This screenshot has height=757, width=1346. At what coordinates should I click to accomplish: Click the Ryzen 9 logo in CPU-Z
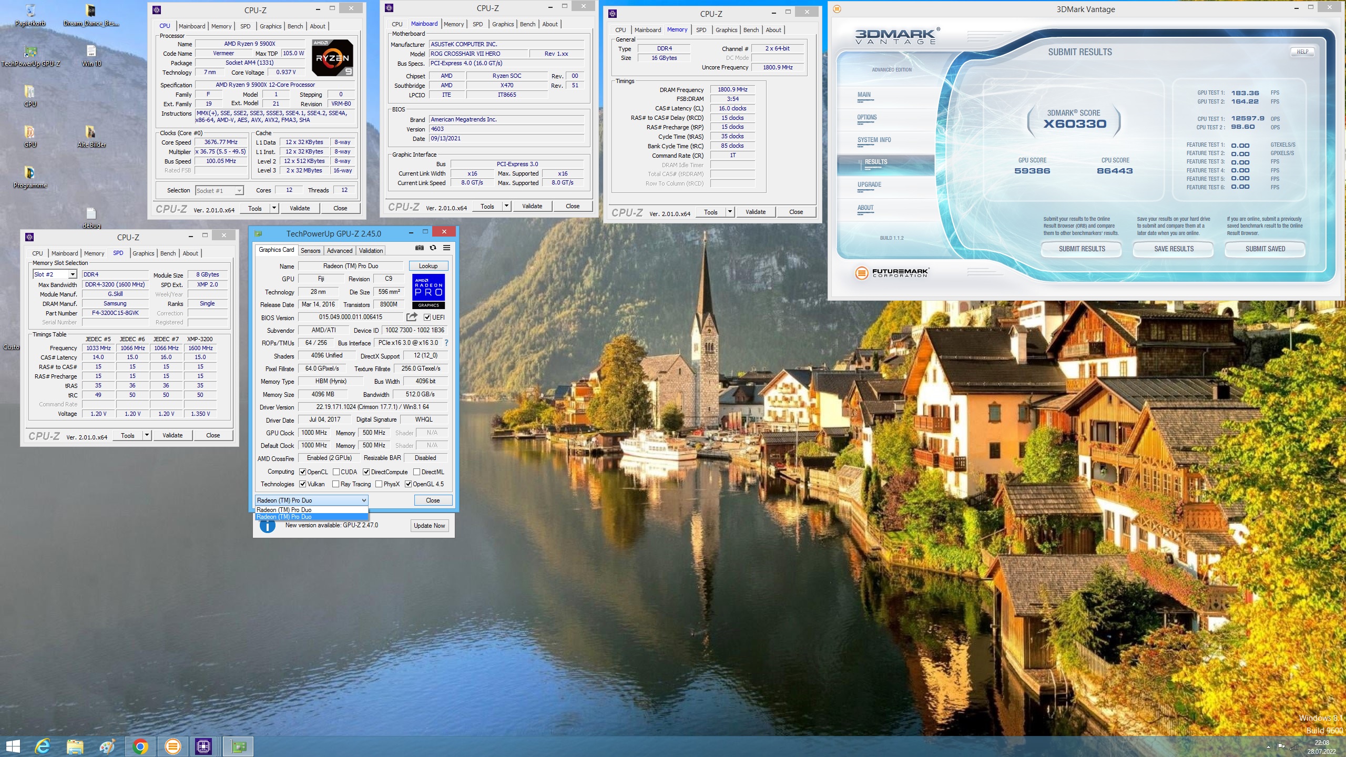click(332, 58)
